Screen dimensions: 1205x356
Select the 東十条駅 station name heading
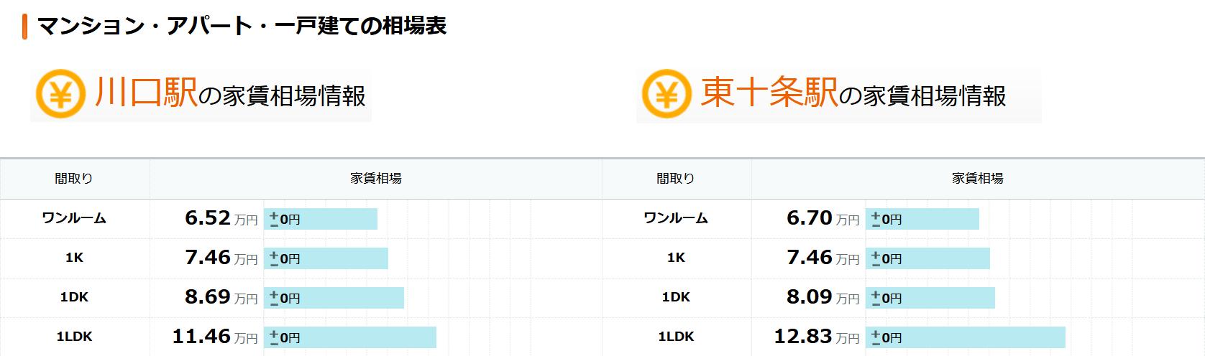pos(769,94)
